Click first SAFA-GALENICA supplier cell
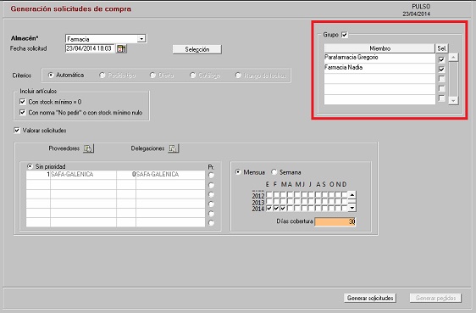The width and height of the screenshot is (476, 313). point(83,175)
